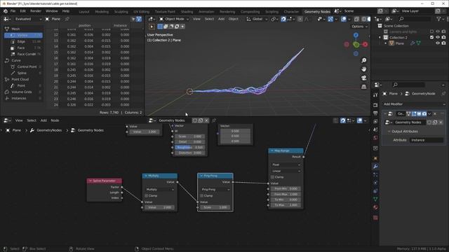This screenshot has height=252, width=449.
Task: Open the Render menu
Action: 36,11
